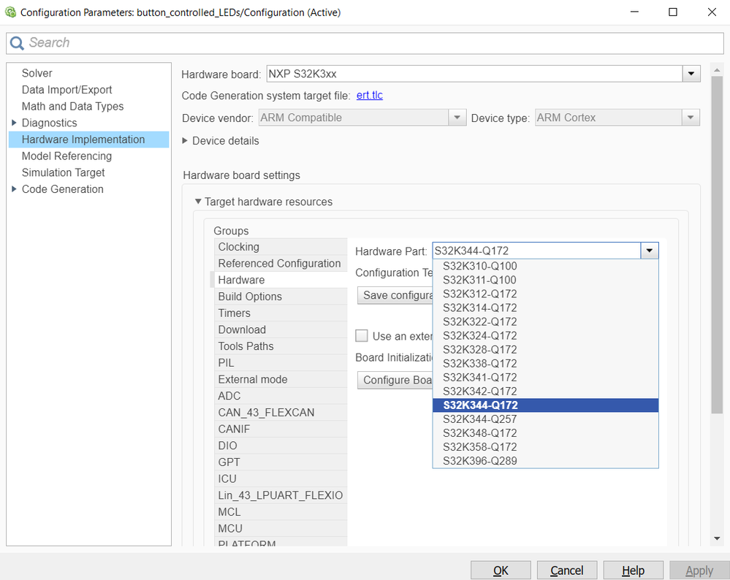Open the PIL group
730x580 pixels.
click(x=281, y=362)
